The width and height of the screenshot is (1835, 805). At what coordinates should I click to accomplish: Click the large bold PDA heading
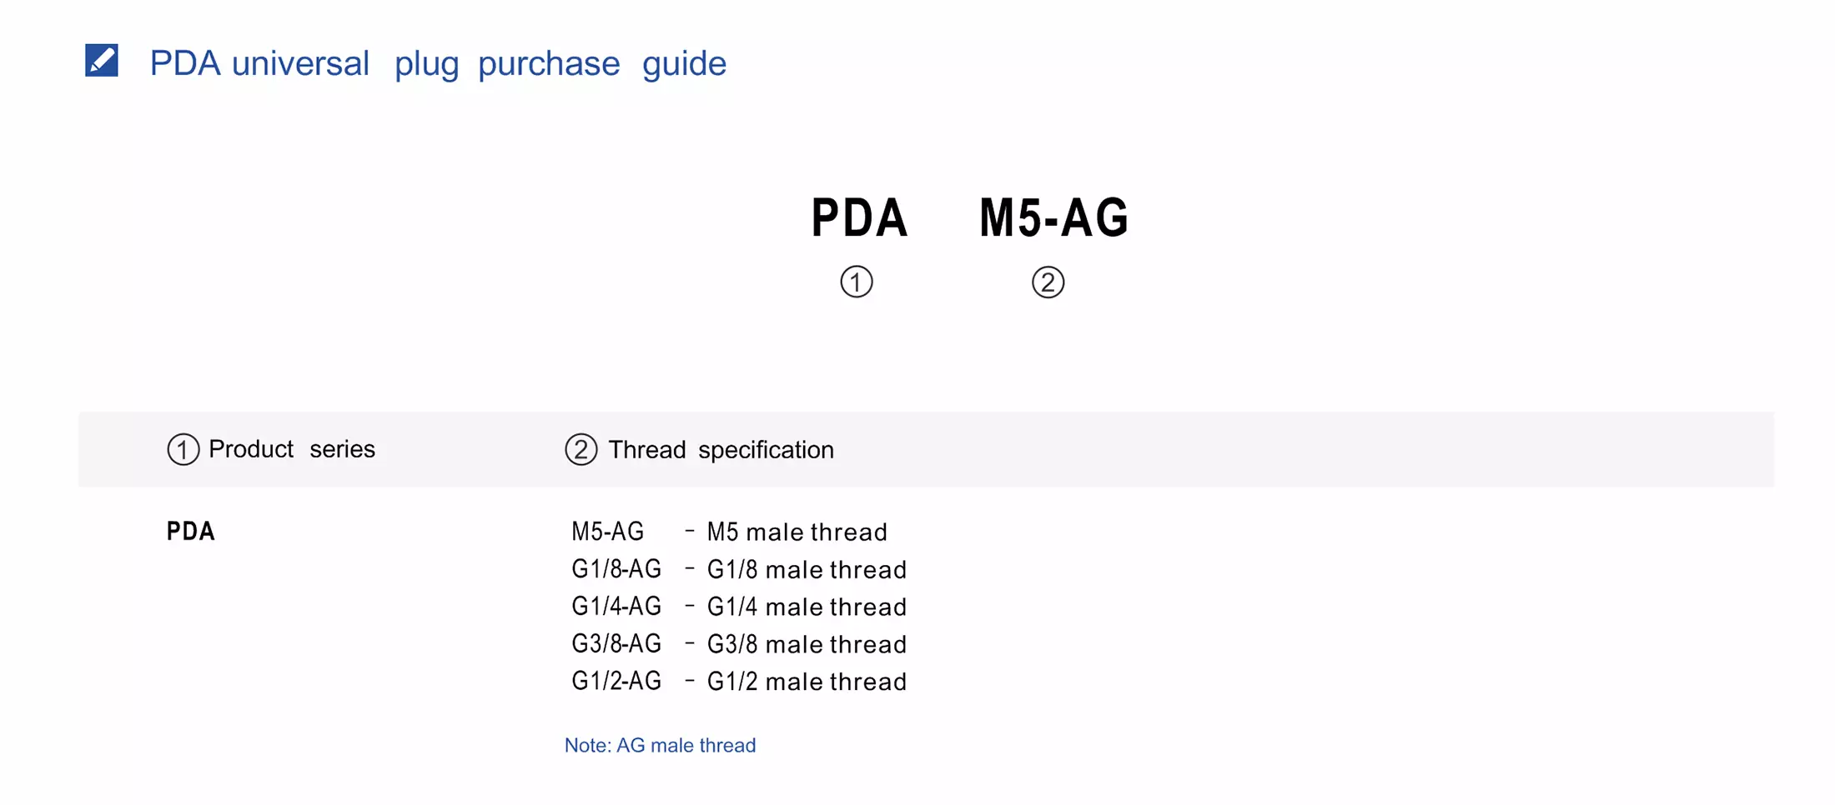859,218
